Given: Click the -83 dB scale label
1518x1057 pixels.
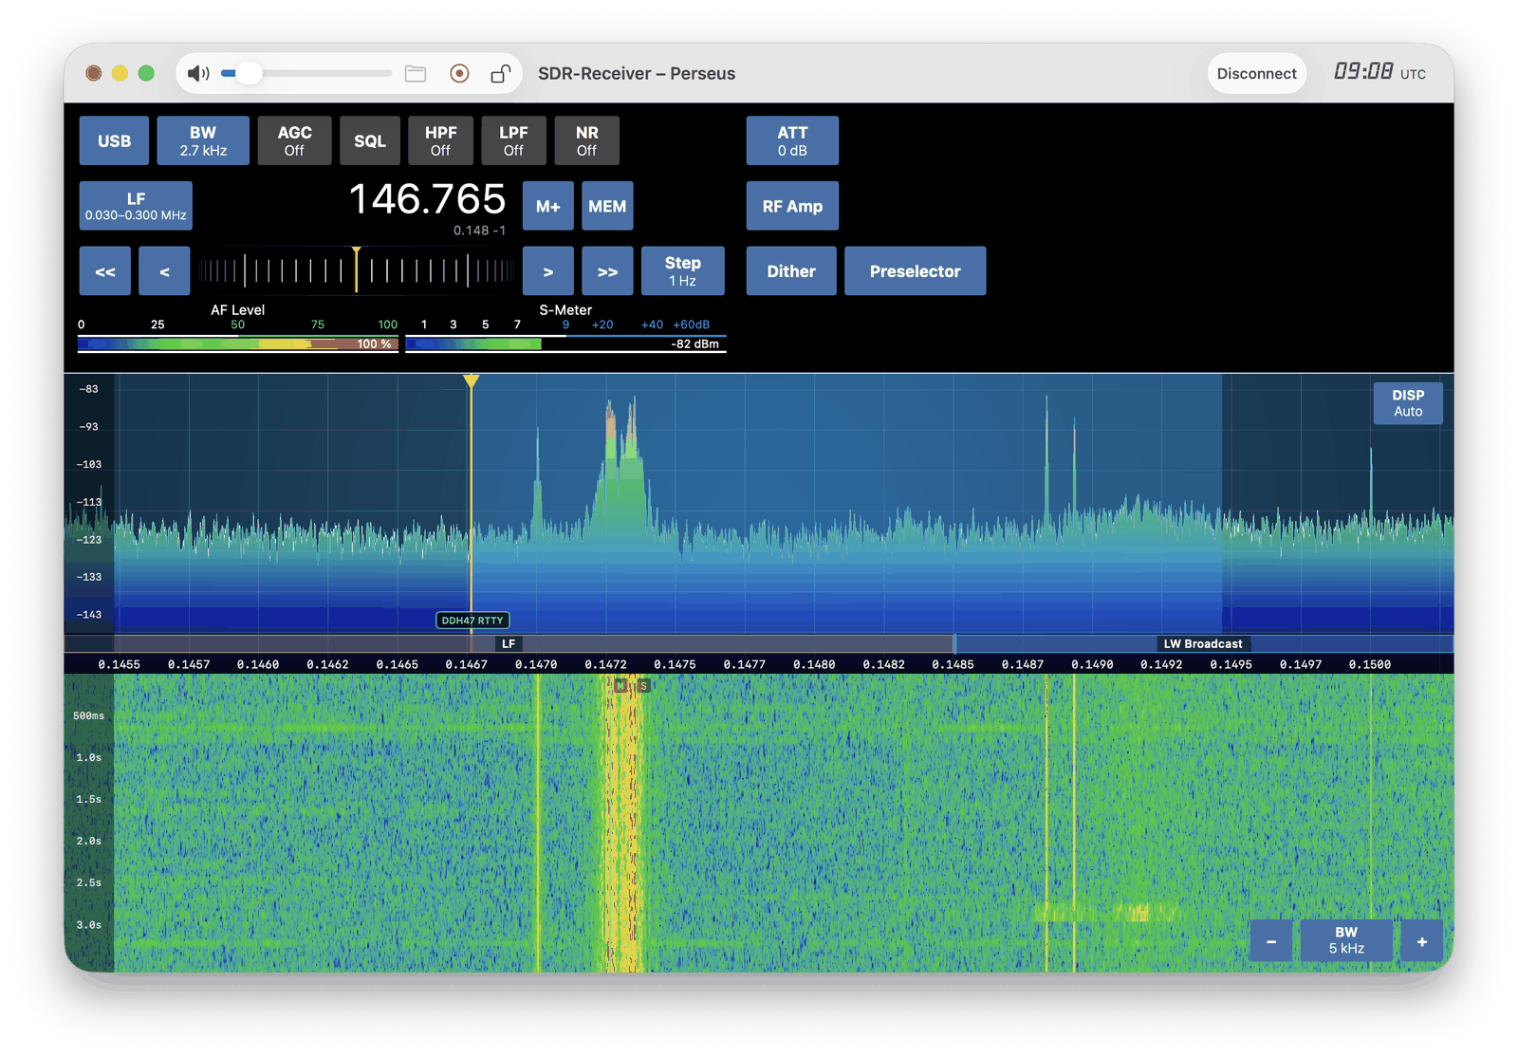Looking at the screenshot, I should [x=88, y=389].
